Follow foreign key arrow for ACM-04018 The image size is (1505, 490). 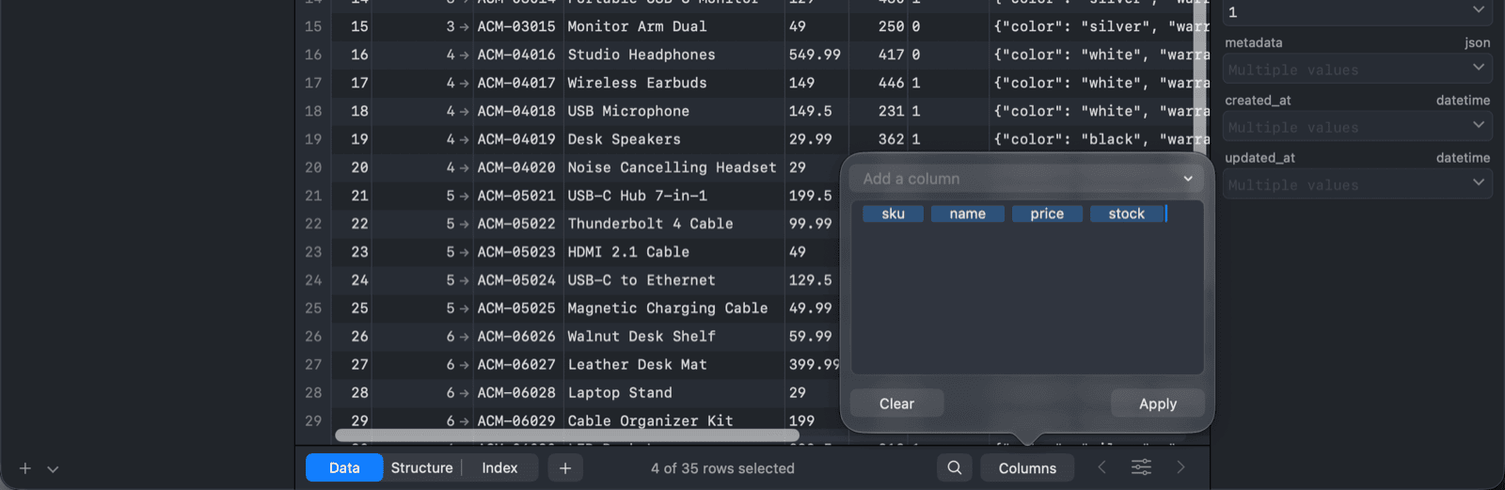coord(464,111)
